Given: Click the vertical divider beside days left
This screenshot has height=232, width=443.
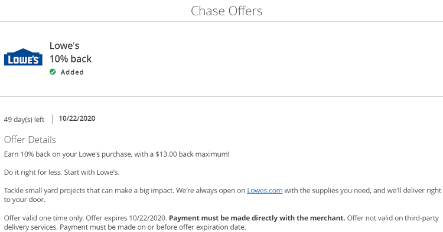Looking at the screenshot, I should click(52, 120).
